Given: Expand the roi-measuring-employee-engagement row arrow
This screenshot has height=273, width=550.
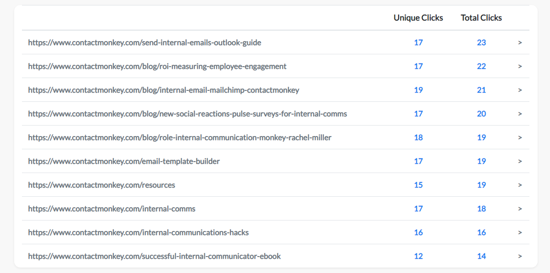Looking at the screenshot, I should pyautogui.click(x=520, y=66).
